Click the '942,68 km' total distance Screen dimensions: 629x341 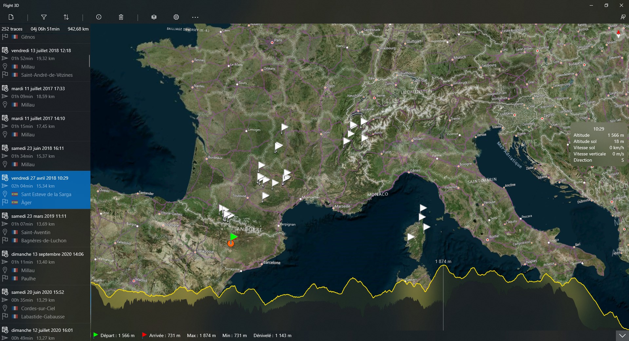pyautogui.click(x=78, y=29)
